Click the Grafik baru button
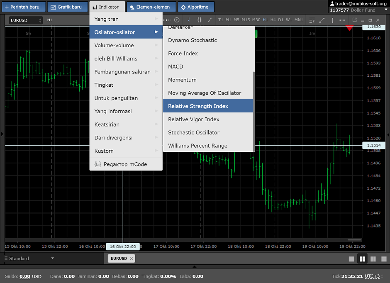The height and width of the screenshot is (283, 390). 67,7
